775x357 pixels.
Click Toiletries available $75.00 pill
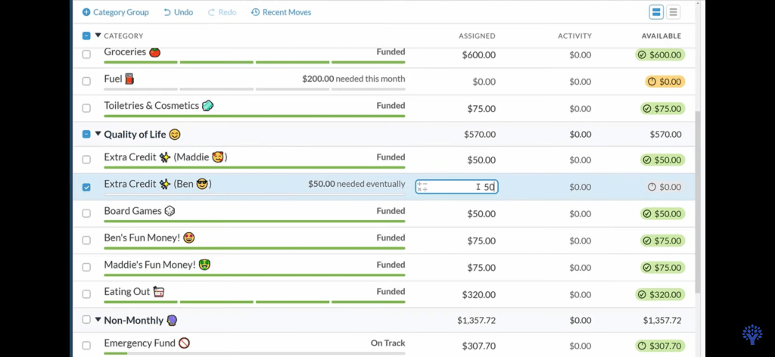point(663,109)
